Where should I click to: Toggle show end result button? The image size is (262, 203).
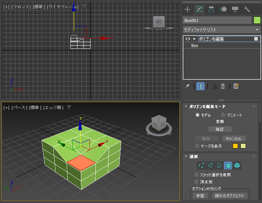point(201,86)
